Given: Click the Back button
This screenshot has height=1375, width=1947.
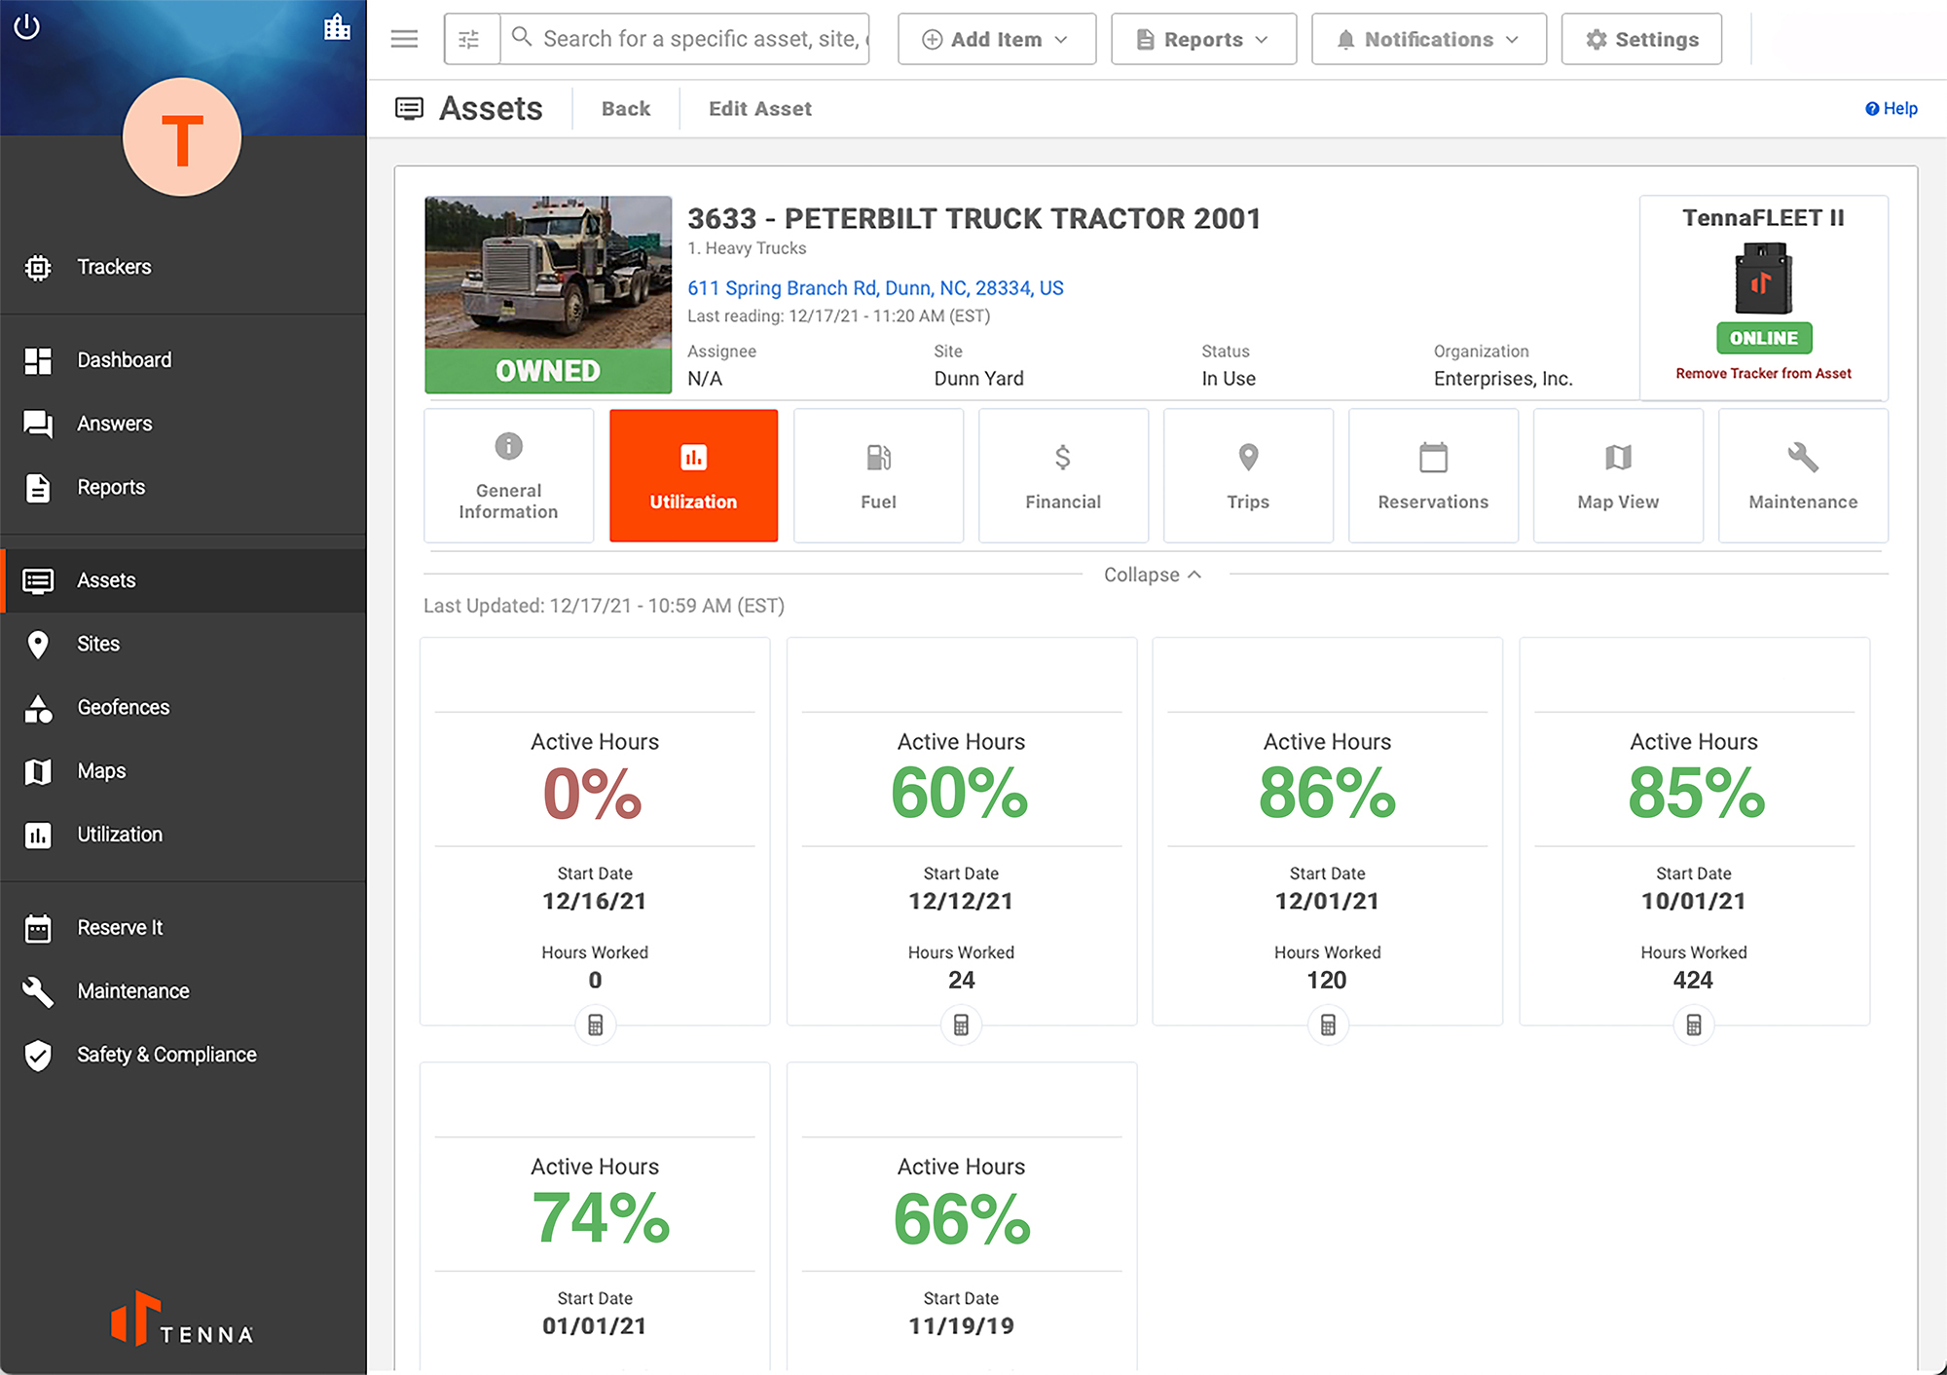Looking at the screenshot, I should [625, 109].
